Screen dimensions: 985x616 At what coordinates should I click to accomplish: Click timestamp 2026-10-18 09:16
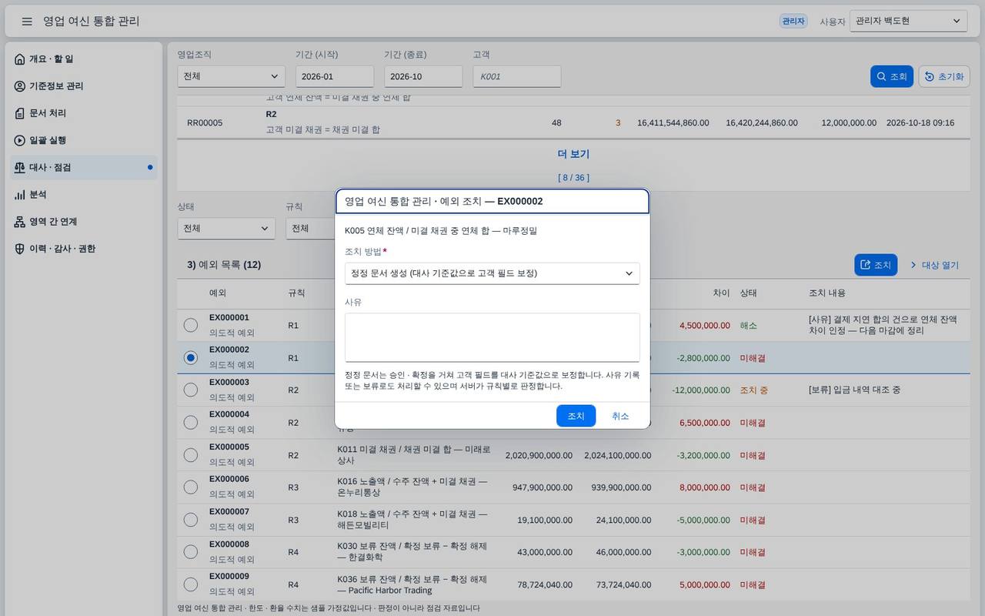click(x=920, y=122)
